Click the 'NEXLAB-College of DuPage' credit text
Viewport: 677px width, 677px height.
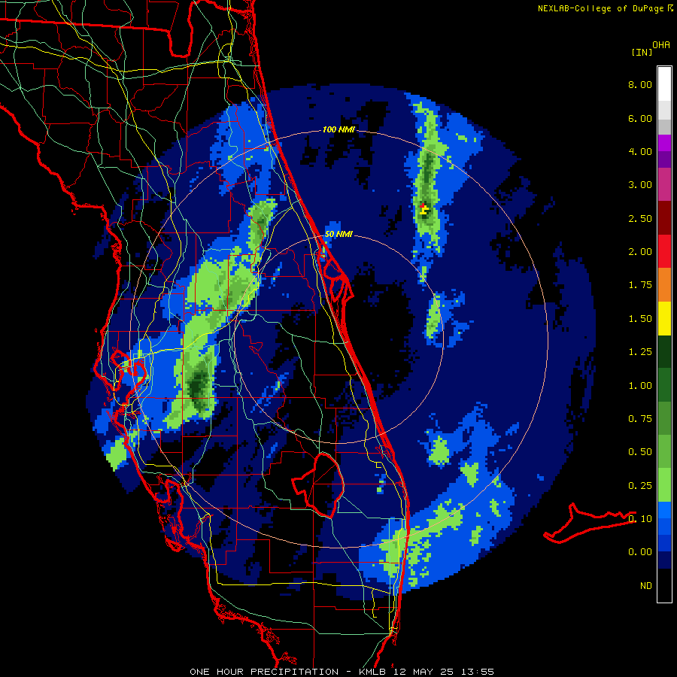pyautogui.click(x=600, y=8)
